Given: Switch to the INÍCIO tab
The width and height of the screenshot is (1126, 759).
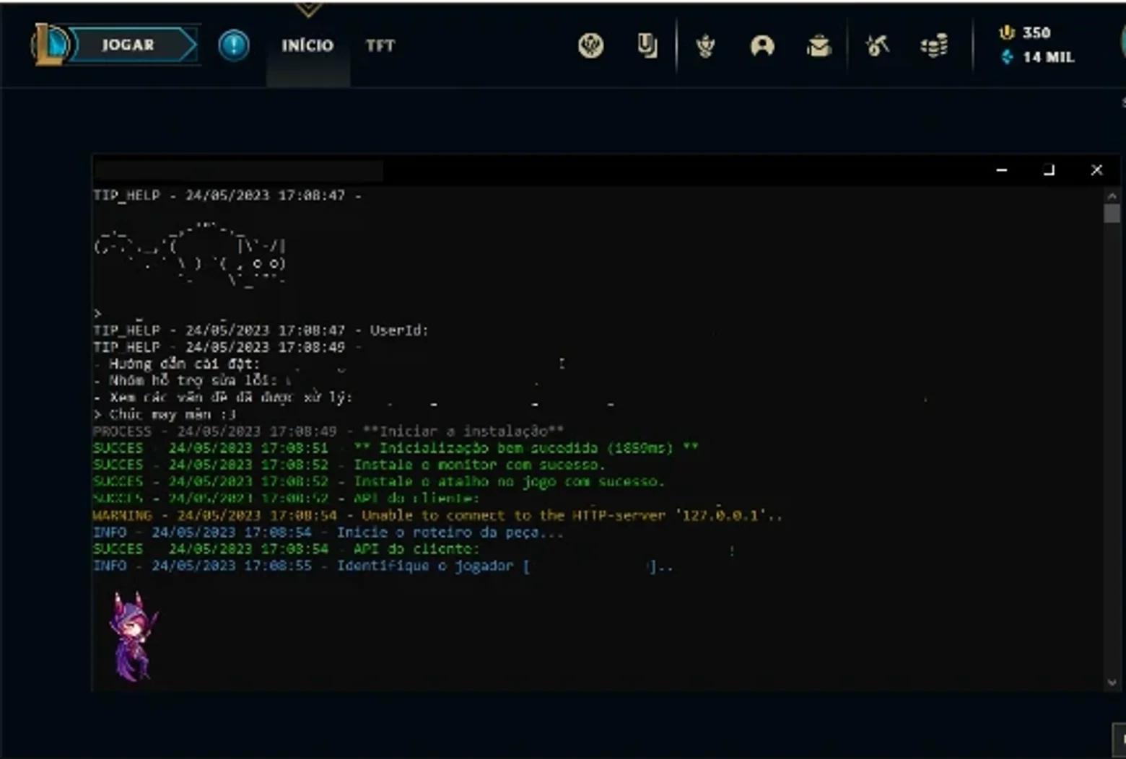Looking at the screenshot, I should [x=307, y=45].
